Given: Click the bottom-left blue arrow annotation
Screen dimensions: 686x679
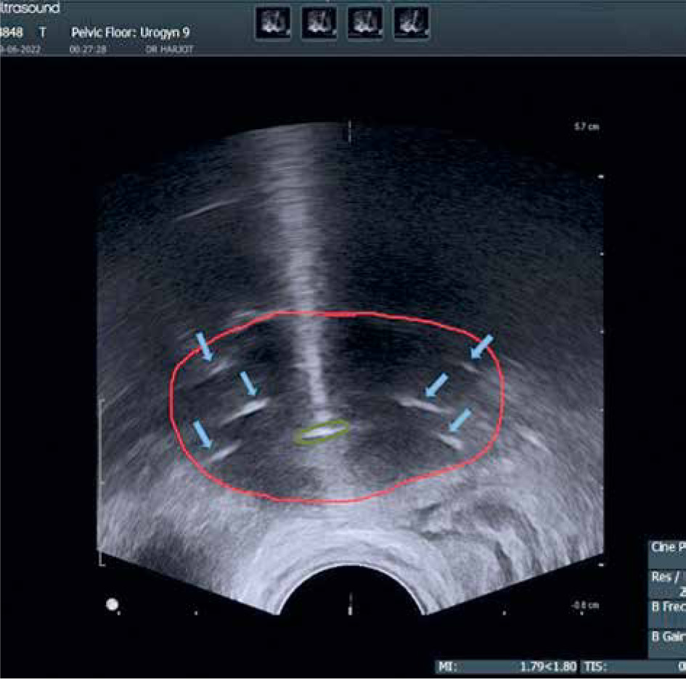Looking at the screenshot, I should tap(204, 434).
